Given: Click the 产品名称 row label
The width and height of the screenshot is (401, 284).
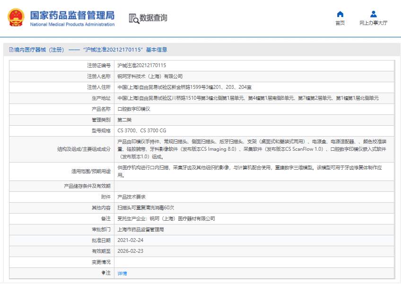Looking at the screenshot, I should [x=101, y=109].
